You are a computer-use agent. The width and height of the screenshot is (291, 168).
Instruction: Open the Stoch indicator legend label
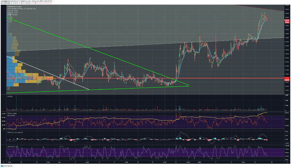(x=12, y=147)
